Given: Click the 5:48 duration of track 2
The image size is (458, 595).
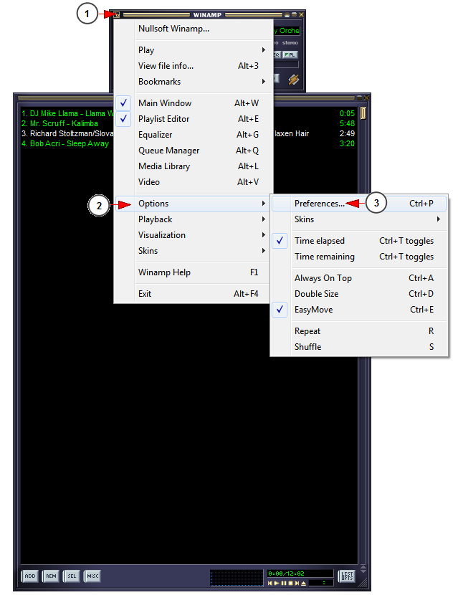Looking at the screenshot, I should (x=347, y=124).
